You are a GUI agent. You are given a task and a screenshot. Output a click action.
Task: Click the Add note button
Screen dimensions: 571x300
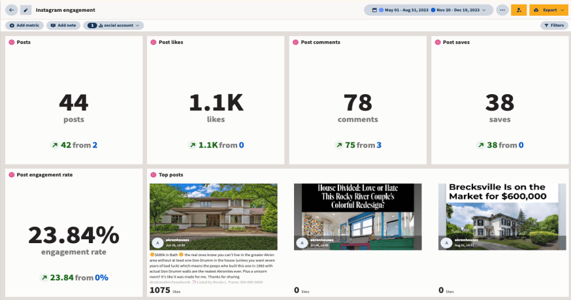pyautogui.click(x=63, y=25)
